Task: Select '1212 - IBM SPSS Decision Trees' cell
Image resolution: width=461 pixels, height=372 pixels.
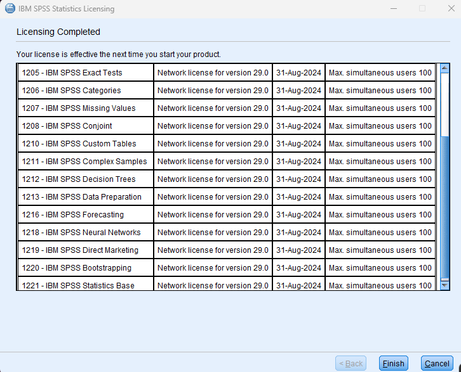Action: [86, 179]
